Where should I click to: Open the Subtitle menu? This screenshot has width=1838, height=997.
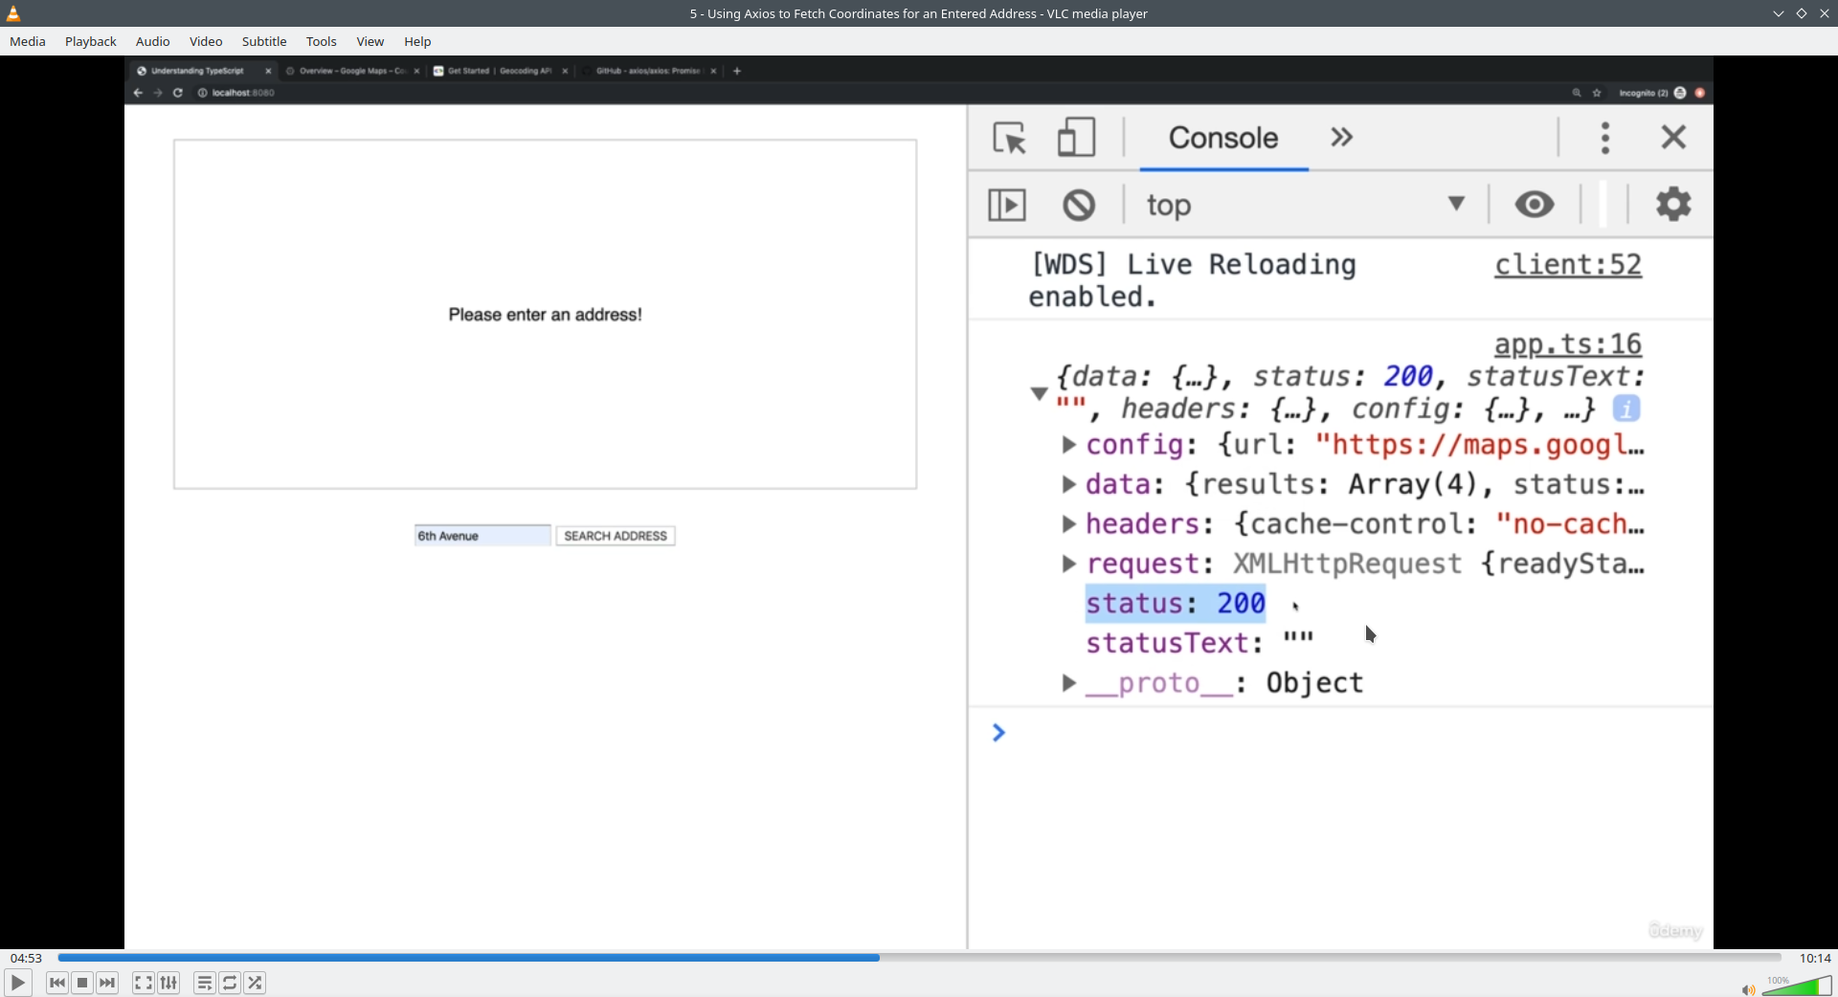pyautogui.click(x=264, y=41)
